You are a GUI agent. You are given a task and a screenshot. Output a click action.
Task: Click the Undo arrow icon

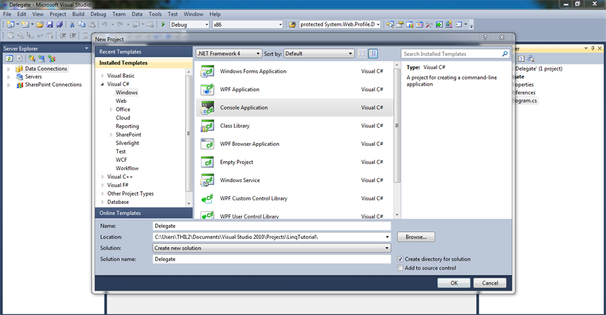pos(104,24)
